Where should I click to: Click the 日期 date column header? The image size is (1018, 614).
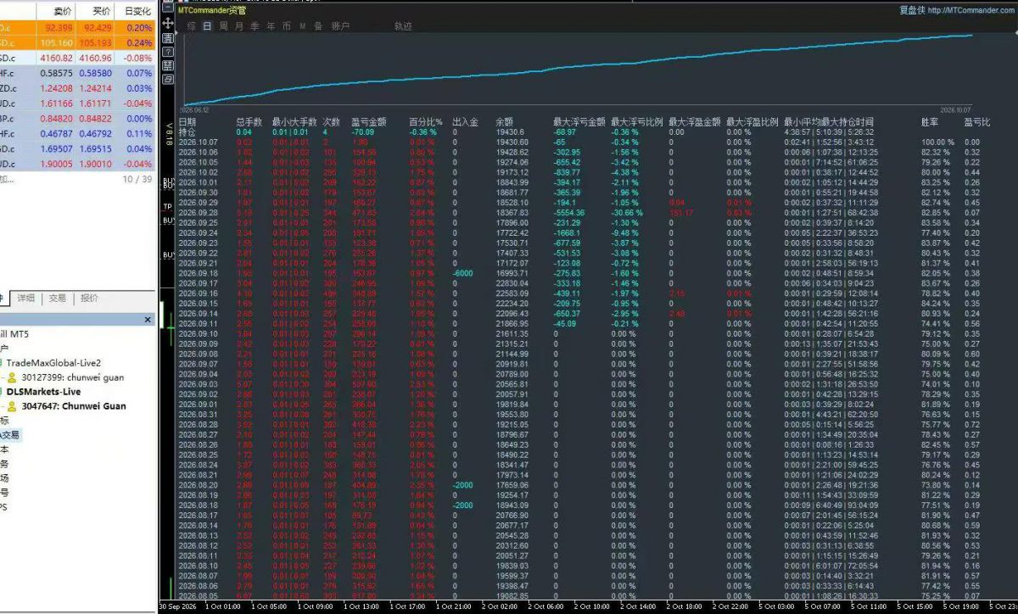[x=187, y=122]
